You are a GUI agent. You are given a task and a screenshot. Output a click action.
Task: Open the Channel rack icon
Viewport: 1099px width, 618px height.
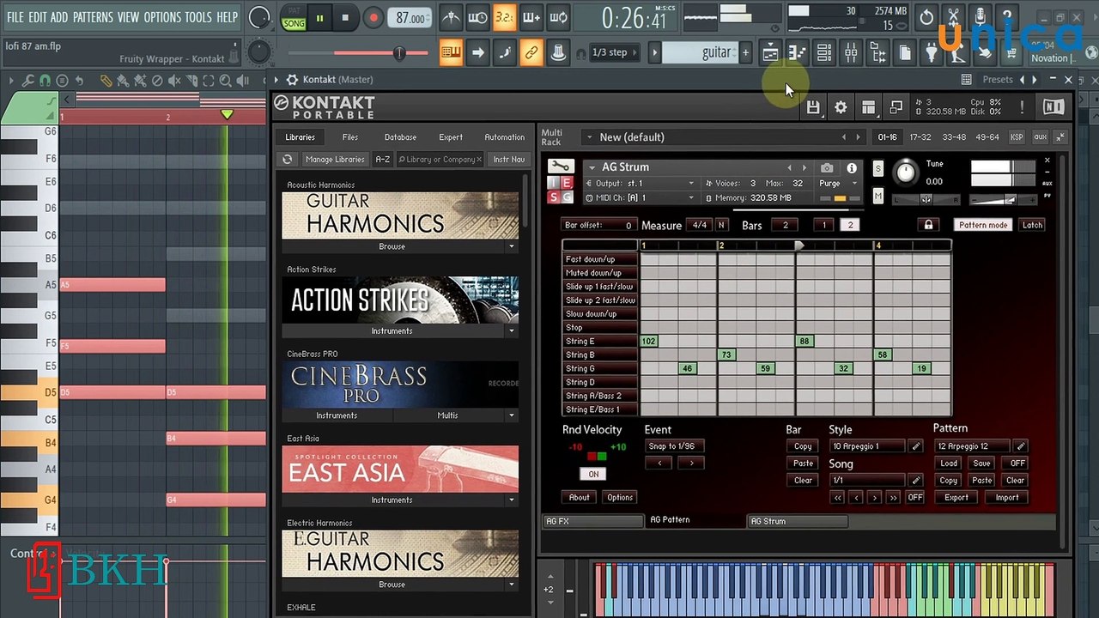(x=824, y=53)
